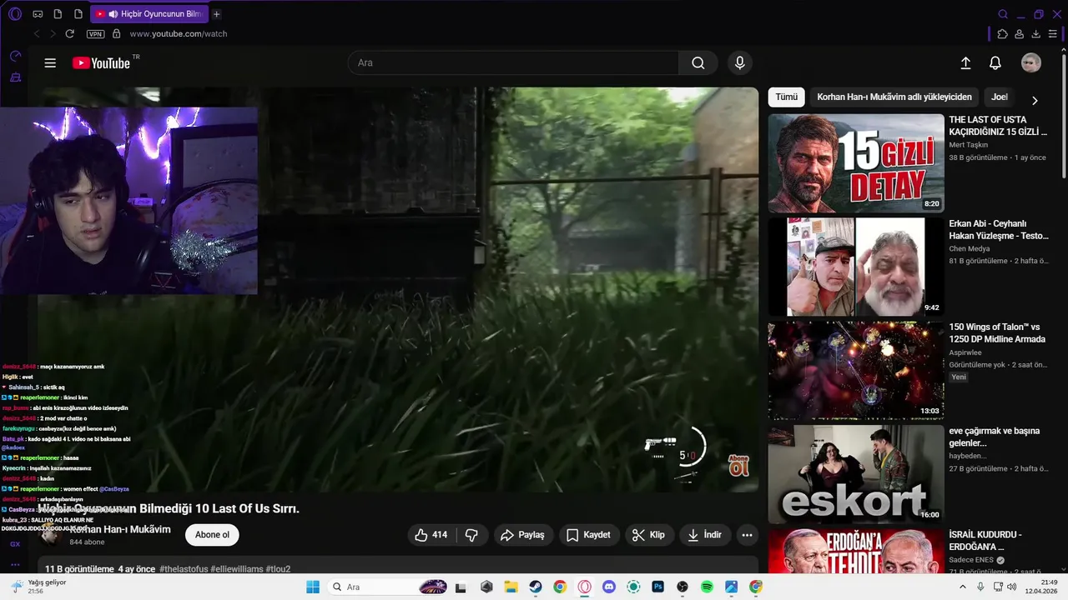This screenshot has height=600, width=1068.
Task: Open the GX Corner gamepad icon
Action: pos(38,14)
